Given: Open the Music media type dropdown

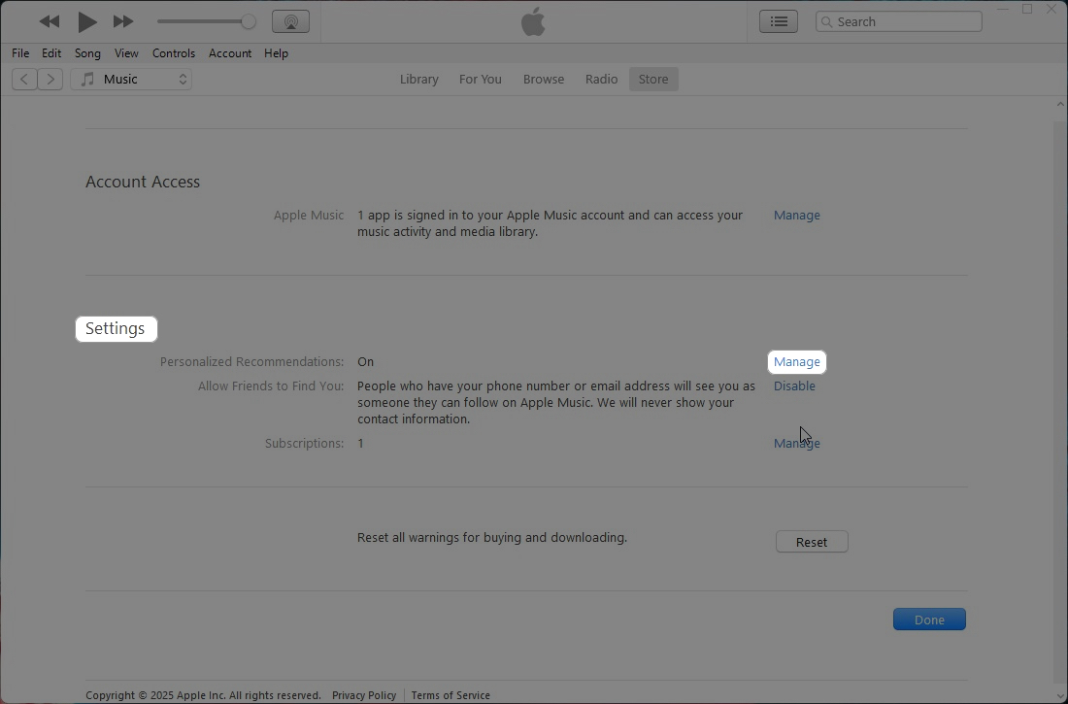Looking at the screenshot, I should 131,79.
